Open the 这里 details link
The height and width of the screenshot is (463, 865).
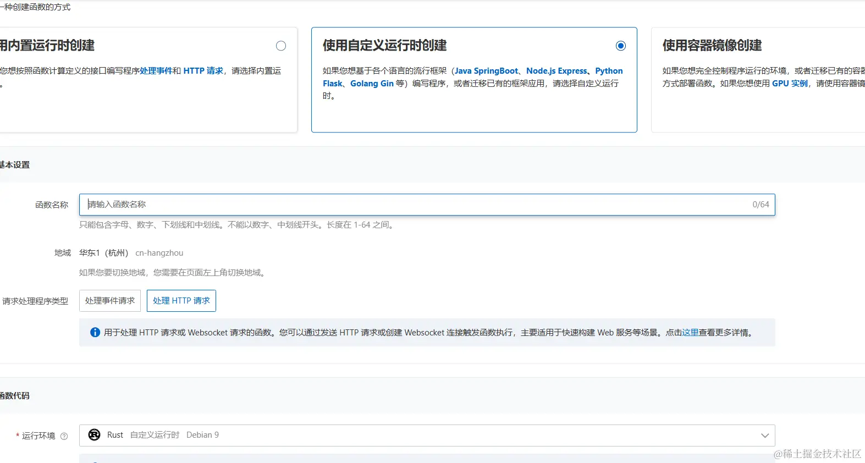[x=690, y=333]
